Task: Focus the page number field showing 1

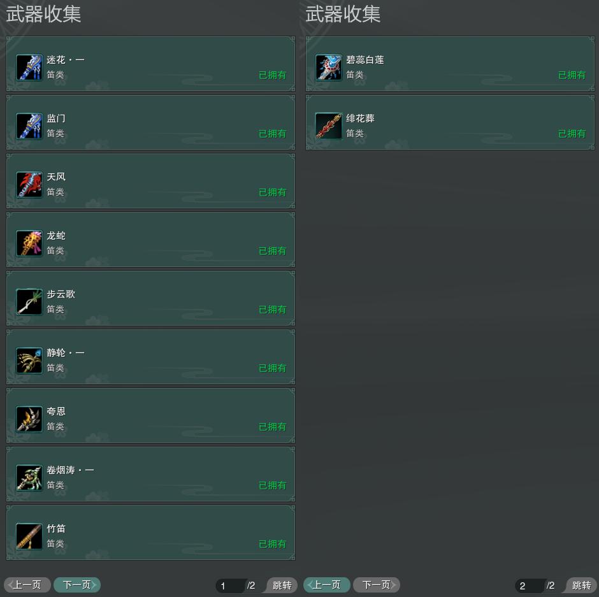Action: click(x=230, y=586)
